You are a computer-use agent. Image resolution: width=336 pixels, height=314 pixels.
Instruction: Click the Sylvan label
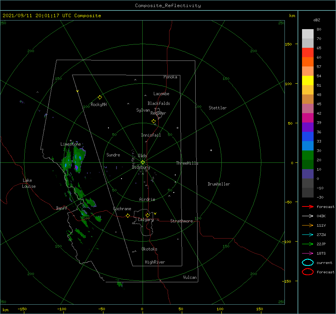coord(143,110)
